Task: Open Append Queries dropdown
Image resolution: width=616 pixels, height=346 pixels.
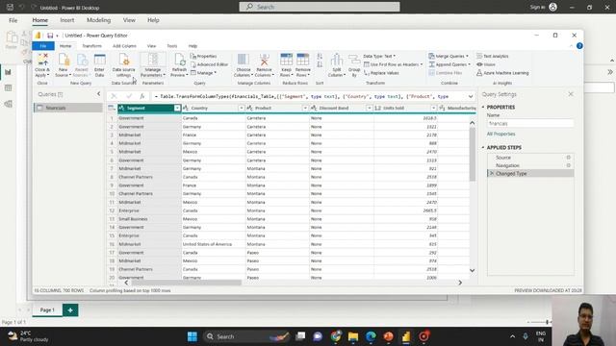Action: 449,64
